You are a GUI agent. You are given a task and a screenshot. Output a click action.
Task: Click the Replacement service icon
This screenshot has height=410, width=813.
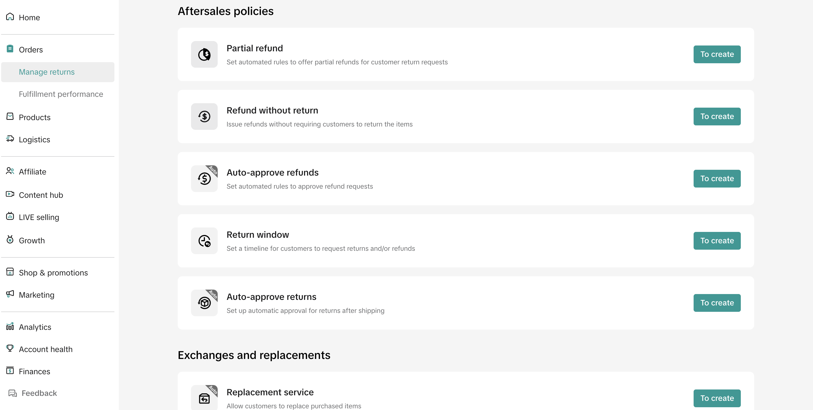[204, 398]
